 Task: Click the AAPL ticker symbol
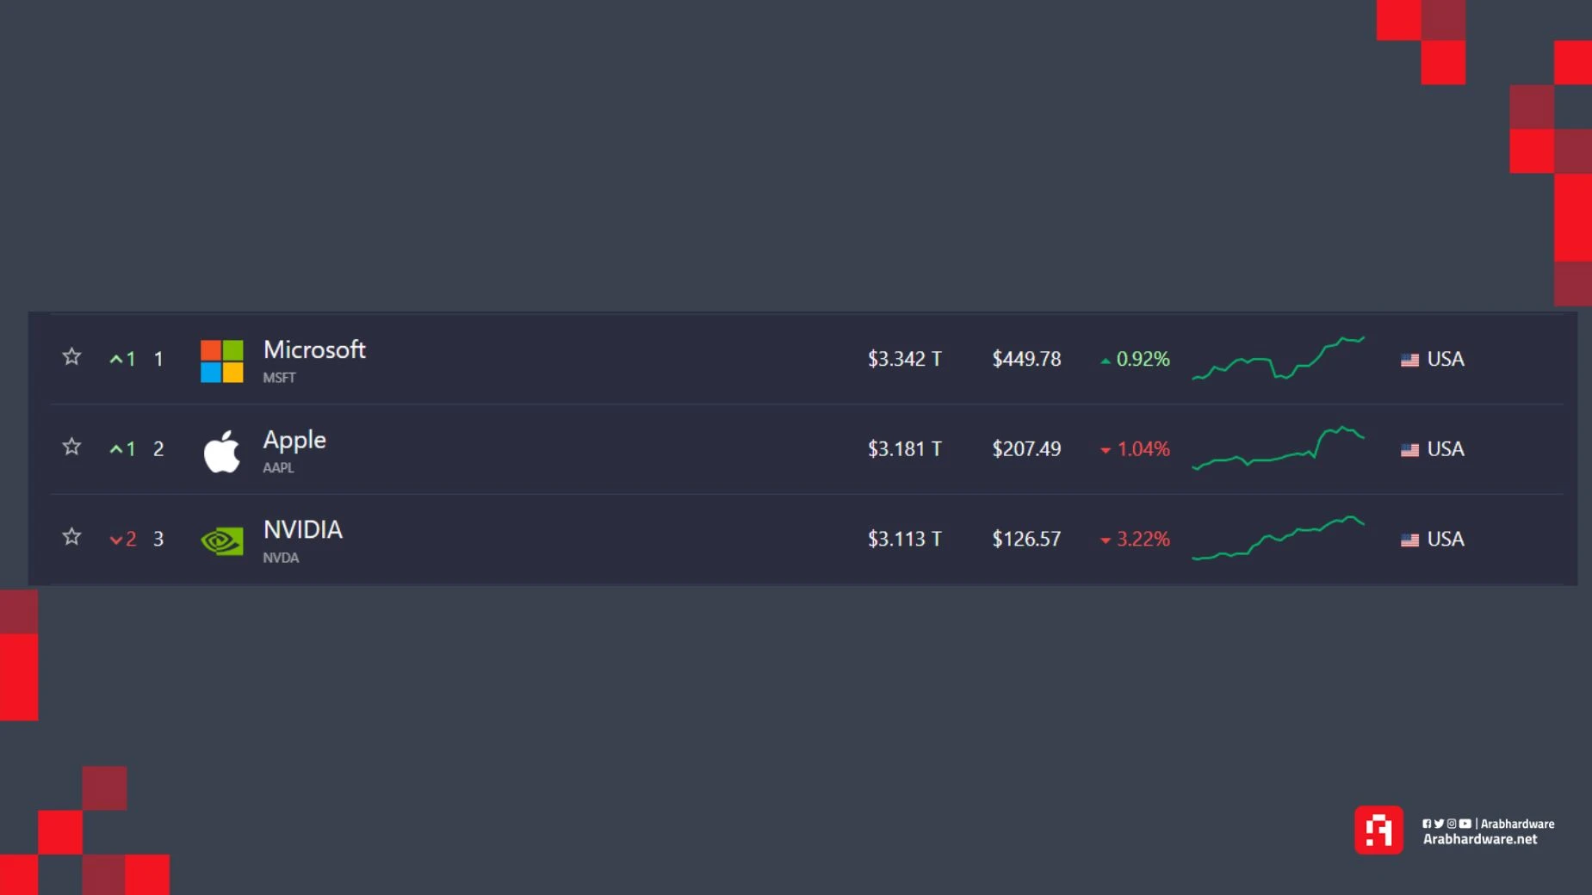(x=278, y=467)
